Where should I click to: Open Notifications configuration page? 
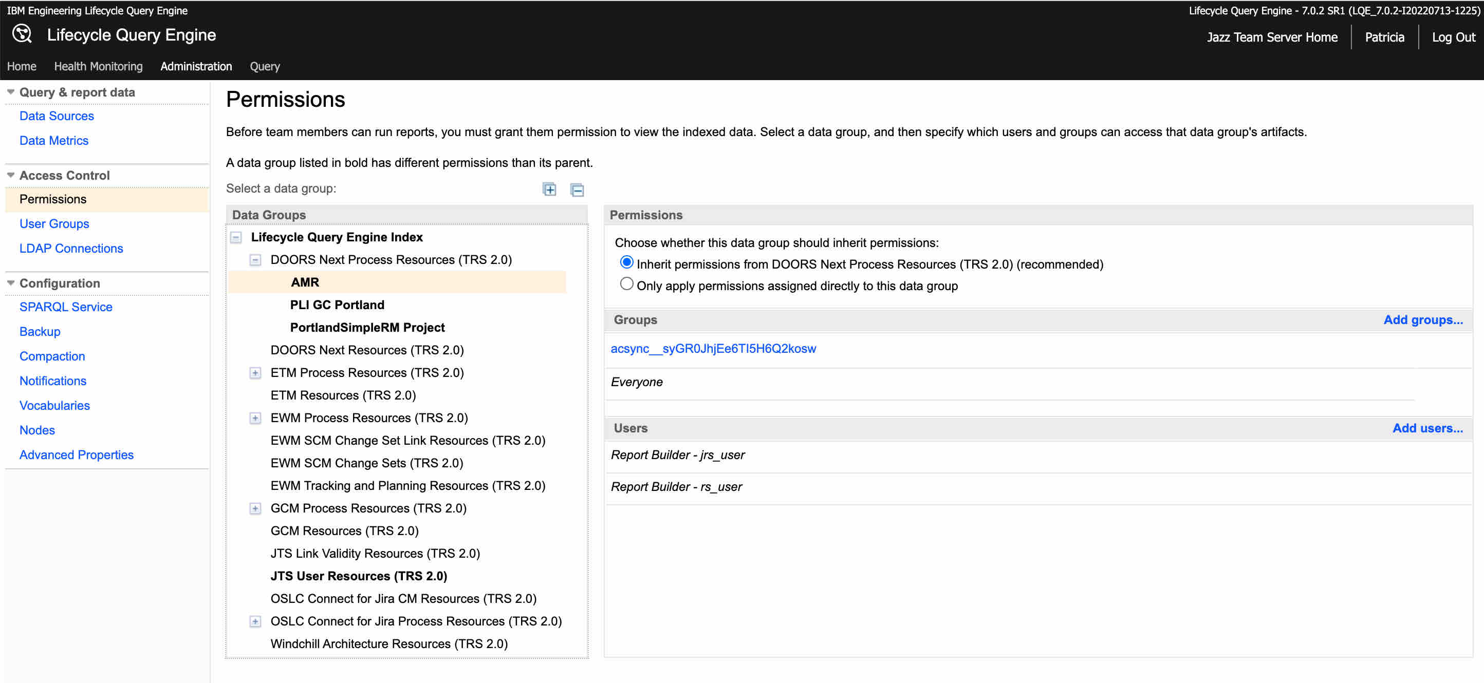tap(53, 381)
